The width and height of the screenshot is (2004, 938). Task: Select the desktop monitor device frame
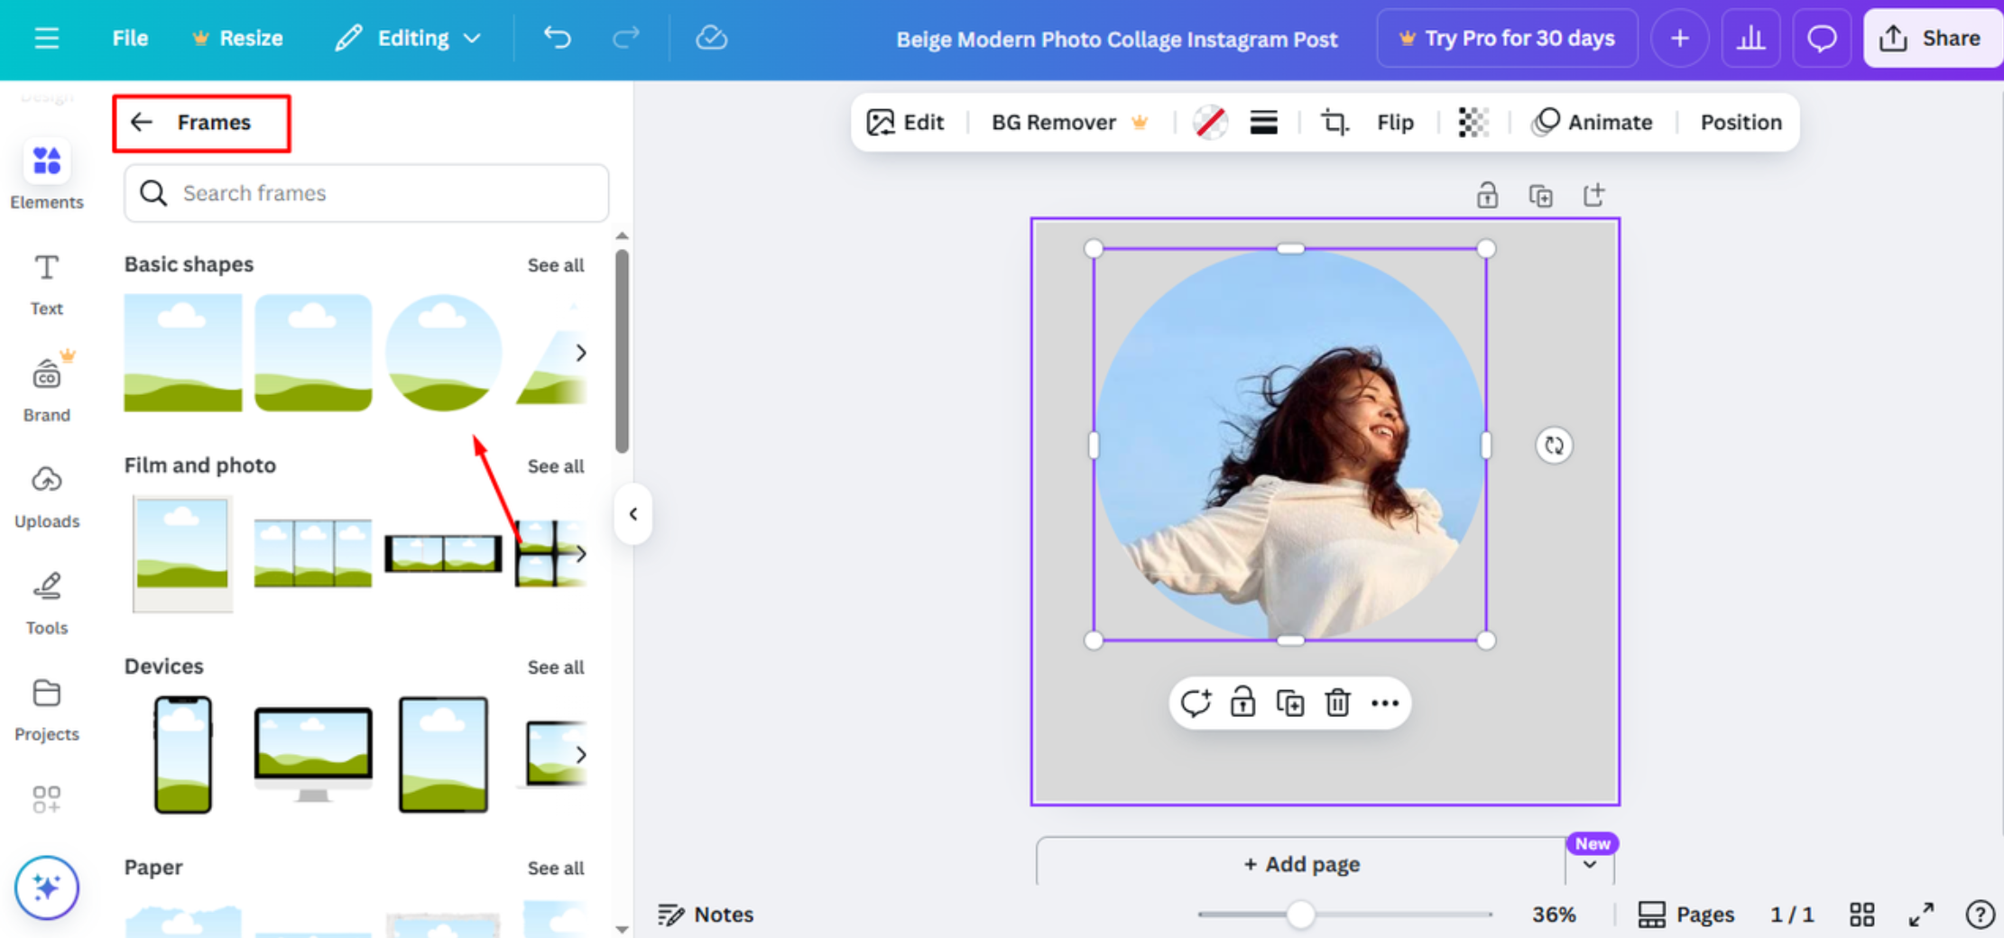click(x=313, y=755)
